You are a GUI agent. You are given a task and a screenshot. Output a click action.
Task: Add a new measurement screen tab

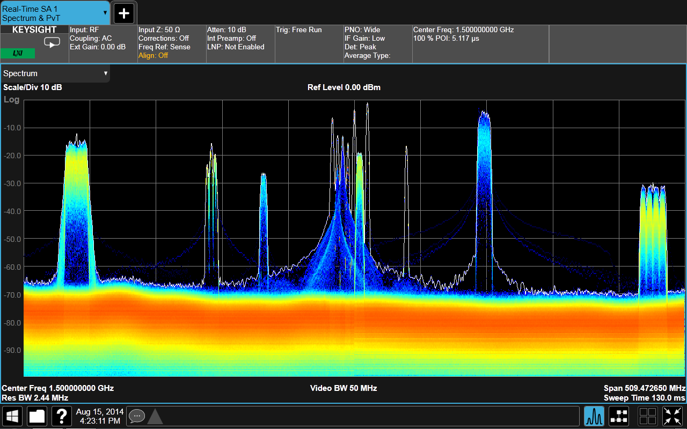[x=124, y=13]
